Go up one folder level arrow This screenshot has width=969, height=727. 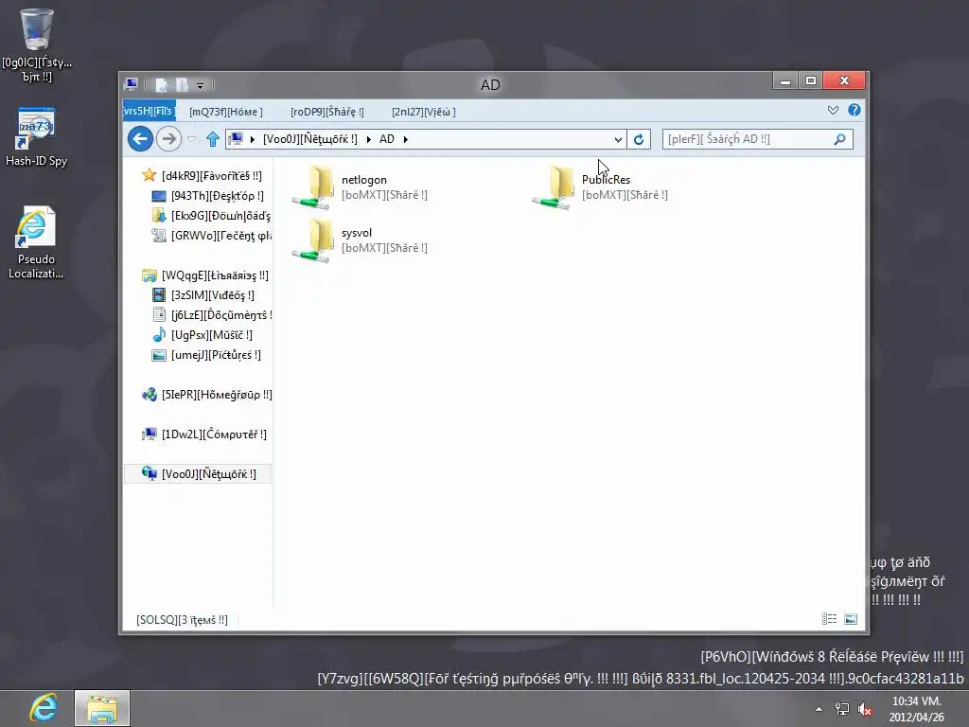213,138
